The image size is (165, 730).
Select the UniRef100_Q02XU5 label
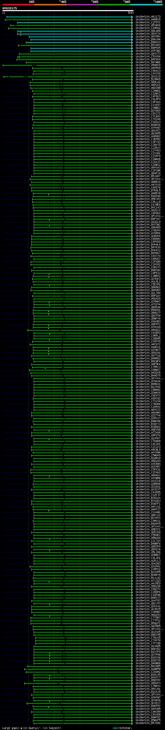point(148,632)
